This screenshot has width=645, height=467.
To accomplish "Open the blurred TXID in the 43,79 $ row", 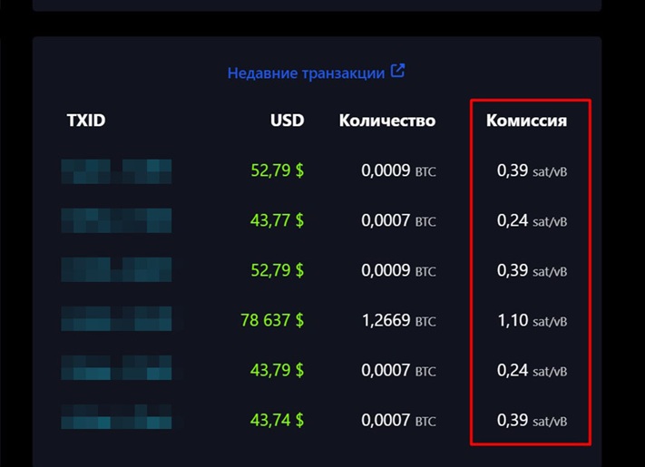I will tap(116, 367).
